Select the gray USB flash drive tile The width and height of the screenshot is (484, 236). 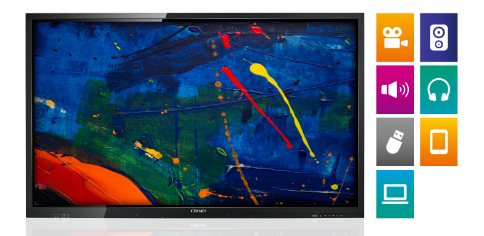(x=395, y=142)
